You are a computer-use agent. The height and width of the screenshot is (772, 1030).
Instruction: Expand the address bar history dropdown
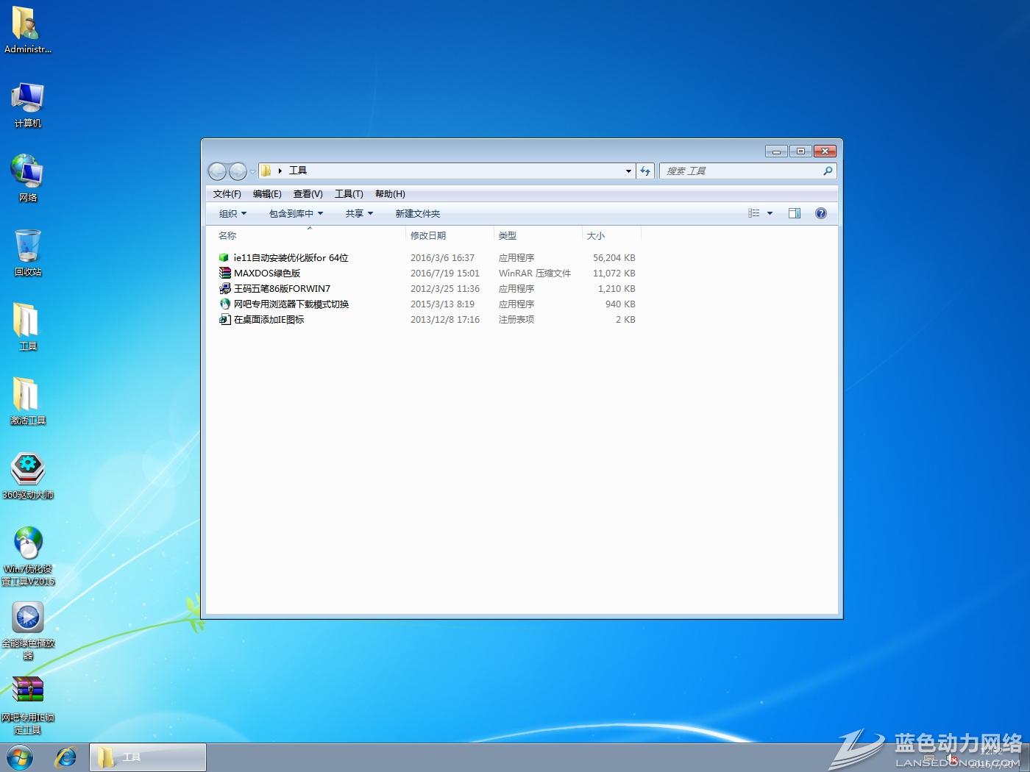click(628, 171)
